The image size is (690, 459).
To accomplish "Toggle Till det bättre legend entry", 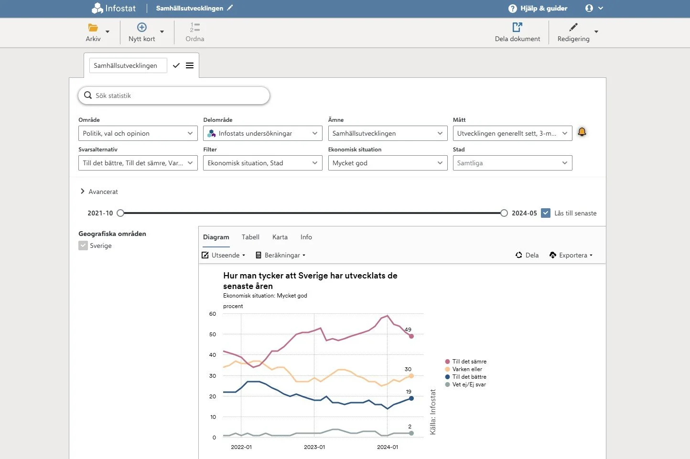I will tap(465, 377).
